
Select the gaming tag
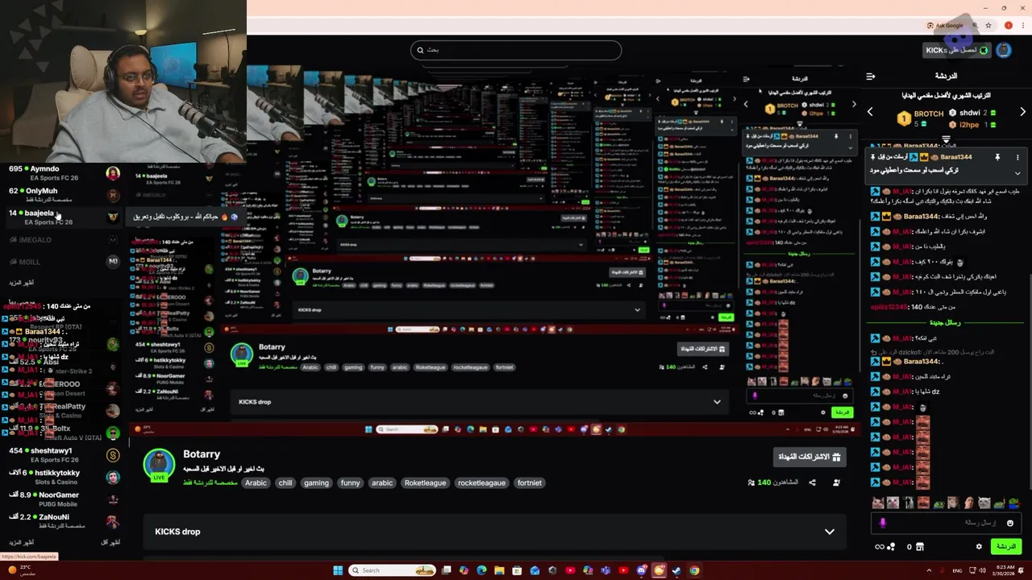click(x=316, y=483)
